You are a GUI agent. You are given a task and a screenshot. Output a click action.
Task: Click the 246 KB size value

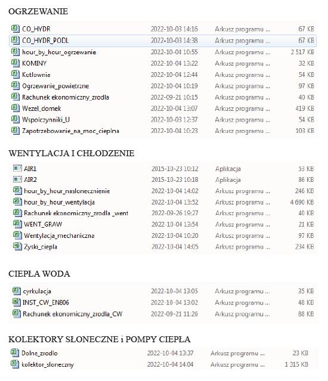pos(304,191)
